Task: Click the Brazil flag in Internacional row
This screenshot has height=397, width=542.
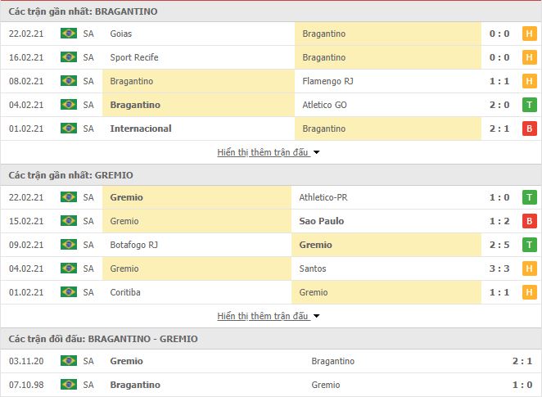Action: click(x=69, y=129)
